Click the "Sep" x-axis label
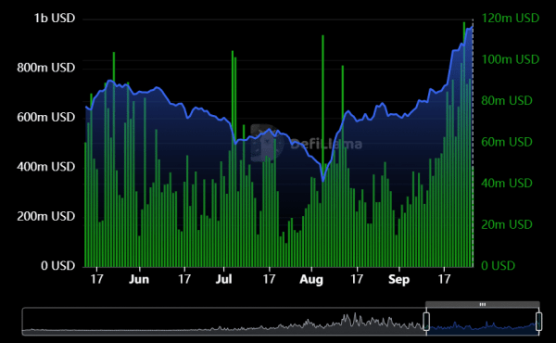Screen dimensions: 556x343 tap(398, 280)
